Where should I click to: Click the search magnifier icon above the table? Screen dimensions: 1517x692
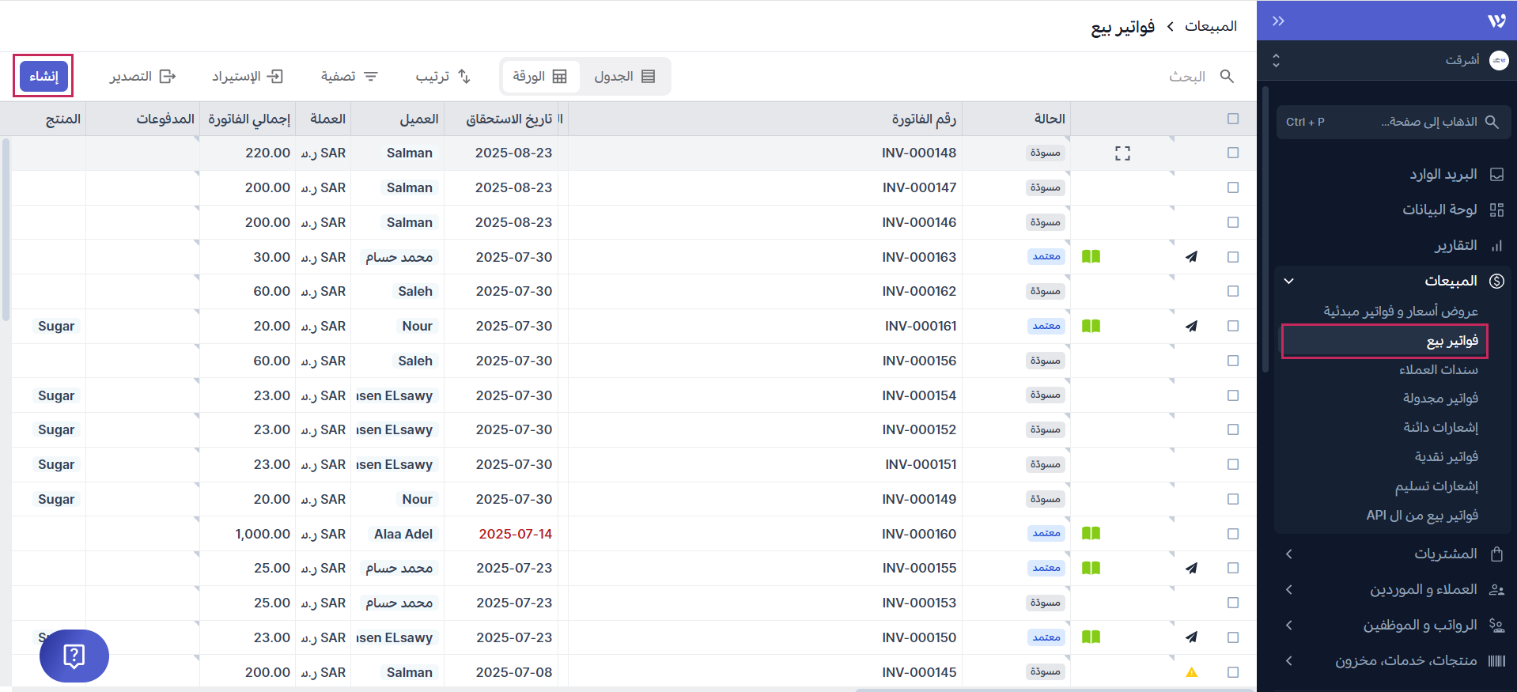coord(1227,77)
